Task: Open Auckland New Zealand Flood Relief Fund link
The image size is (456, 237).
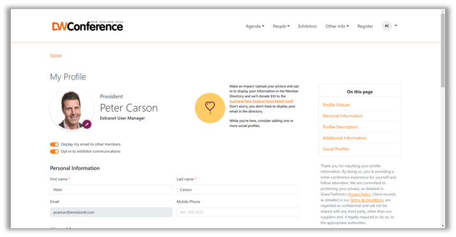Action: tap(261, 101)
